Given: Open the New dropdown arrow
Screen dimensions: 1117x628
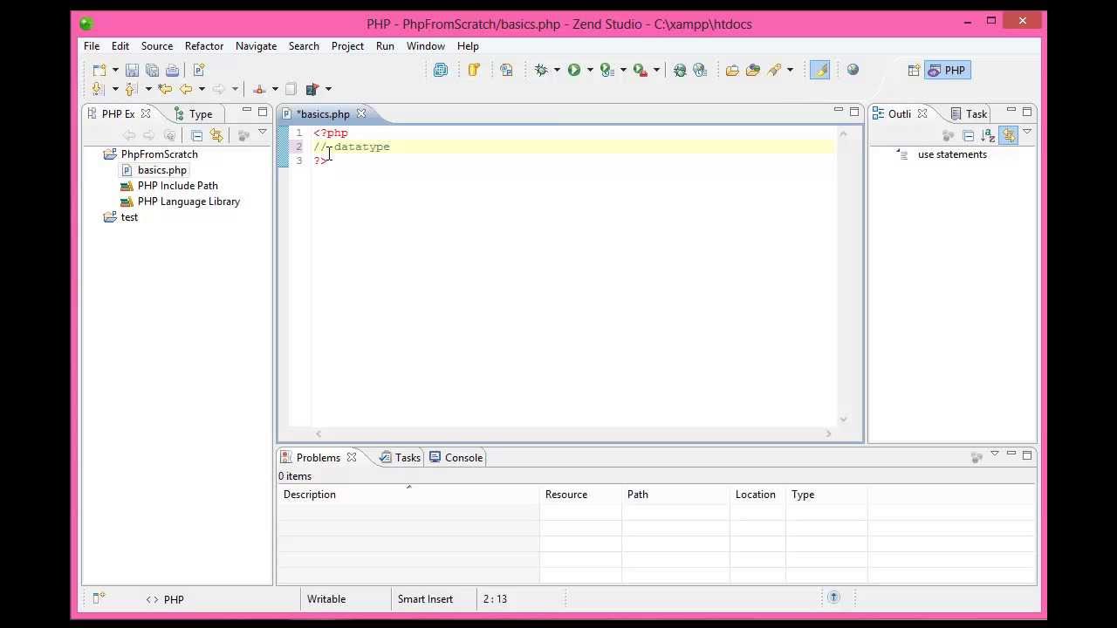Looking at the screenshot, I should click(114, 71).
